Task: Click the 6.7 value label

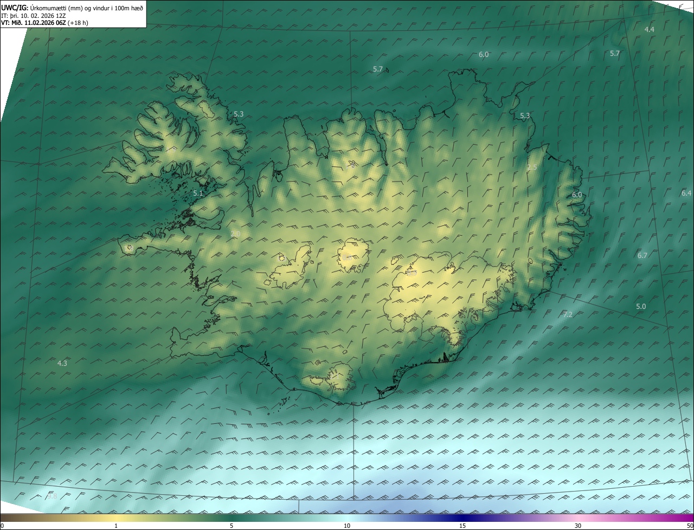Action: pos(642,255)
